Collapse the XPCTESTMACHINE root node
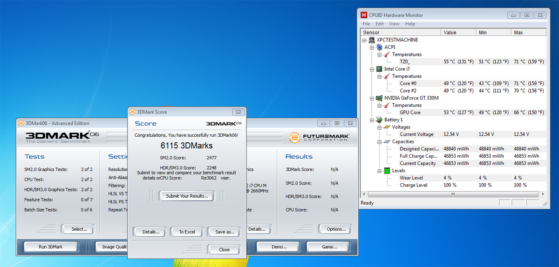The width and height of the screenshot is (559, 267). coord(364,40)
